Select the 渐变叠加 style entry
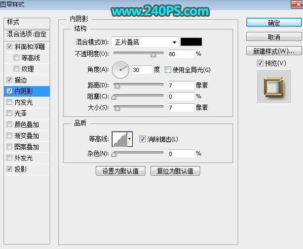Viewport: 303px width, 249px height. click(x=27, y=136)
